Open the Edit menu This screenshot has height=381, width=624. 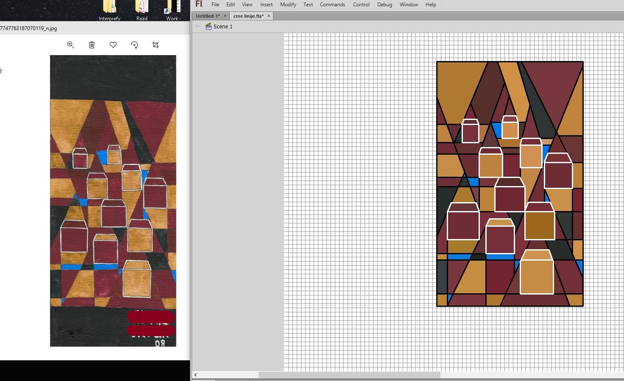click(x=231, y=5)
